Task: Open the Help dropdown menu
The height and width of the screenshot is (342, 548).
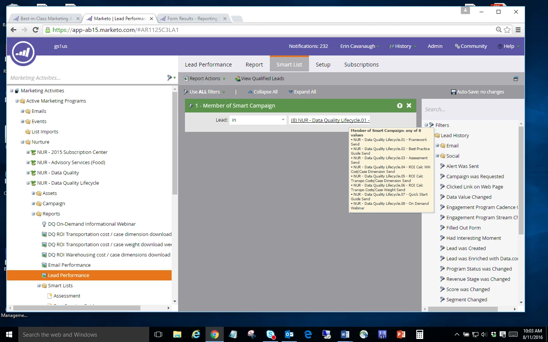Action: (508, 46)
